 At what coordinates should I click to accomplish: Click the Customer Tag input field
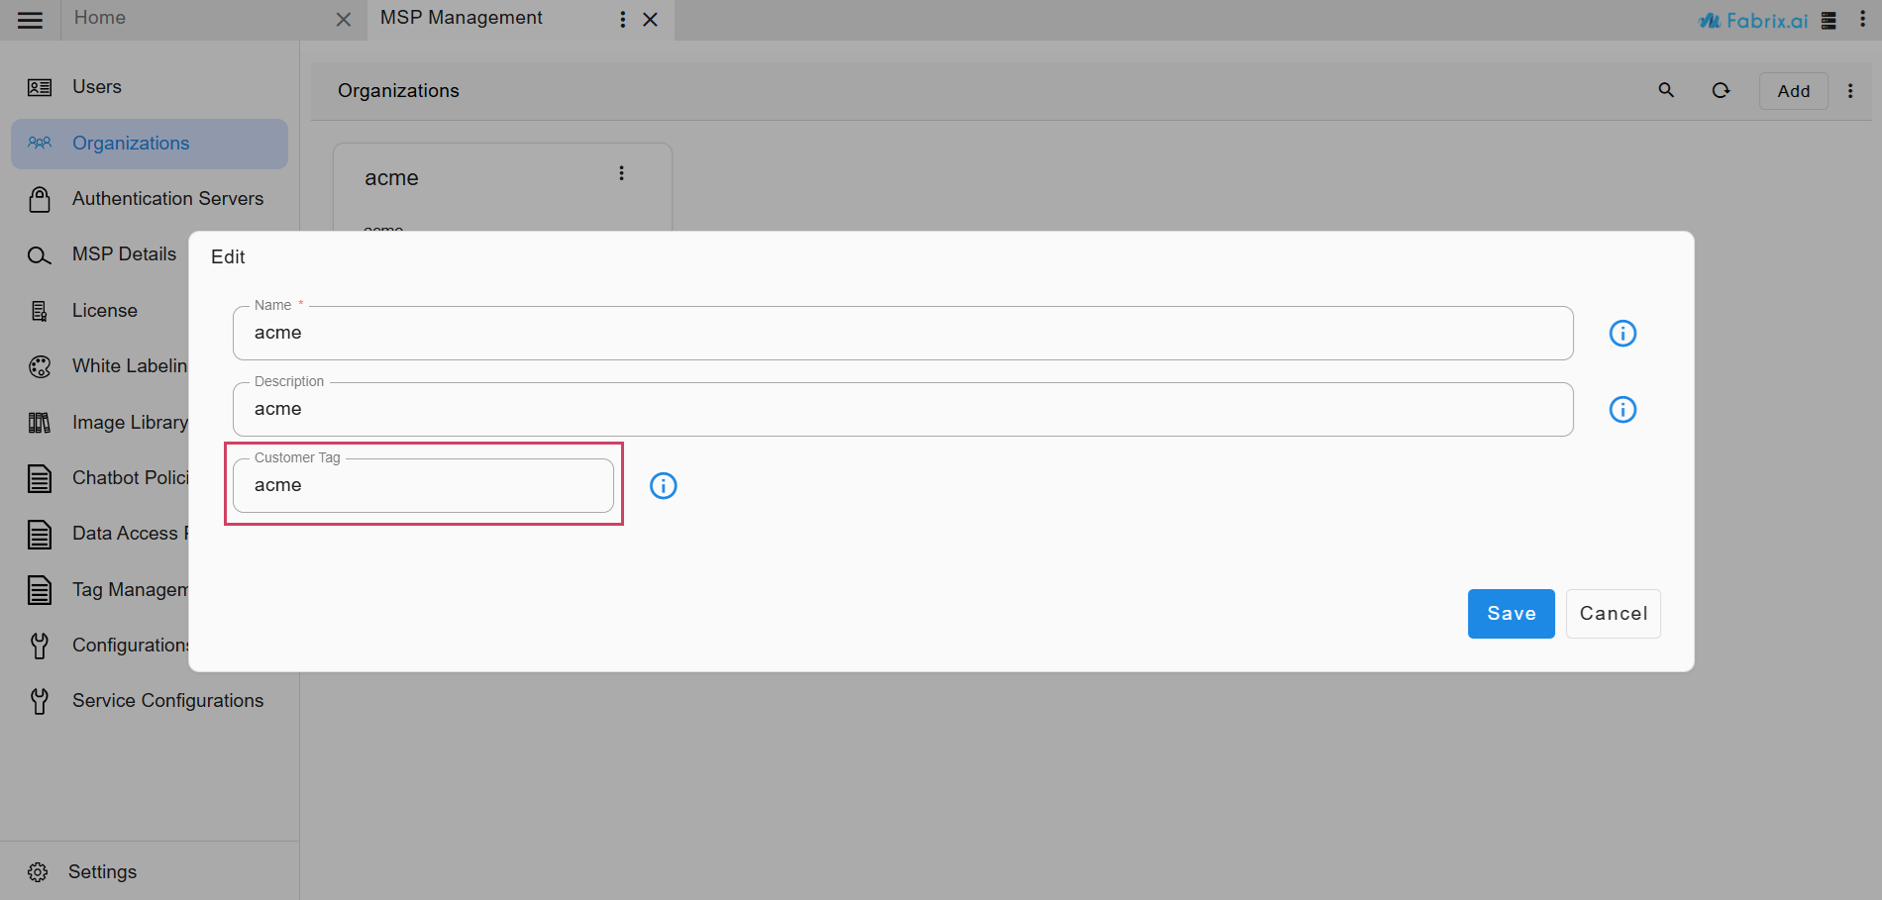pyautogui.click(x=423, y=486)
